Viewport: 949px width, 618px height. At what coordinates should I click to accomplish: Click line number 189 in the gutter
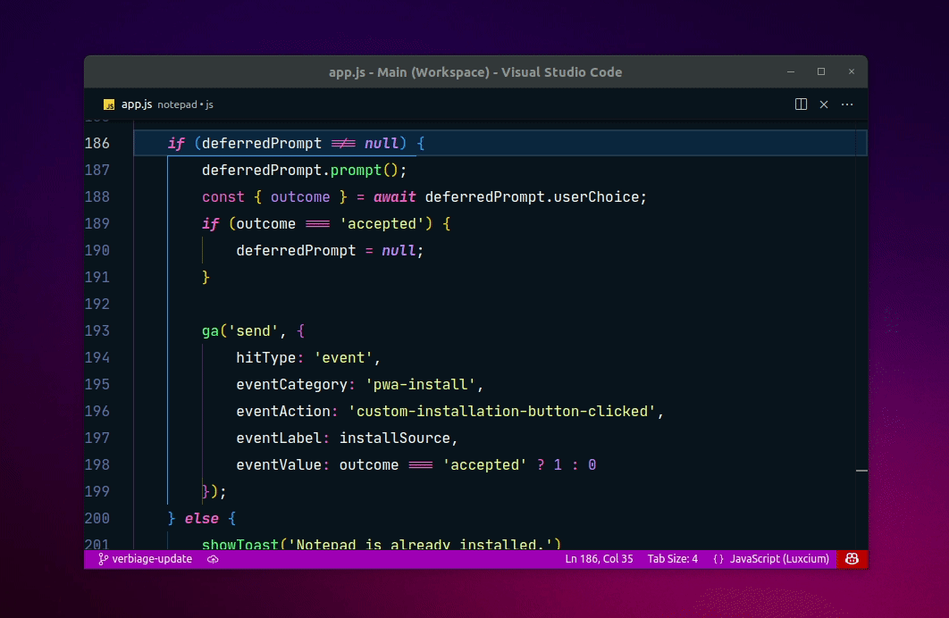click(x=97, y=224)
